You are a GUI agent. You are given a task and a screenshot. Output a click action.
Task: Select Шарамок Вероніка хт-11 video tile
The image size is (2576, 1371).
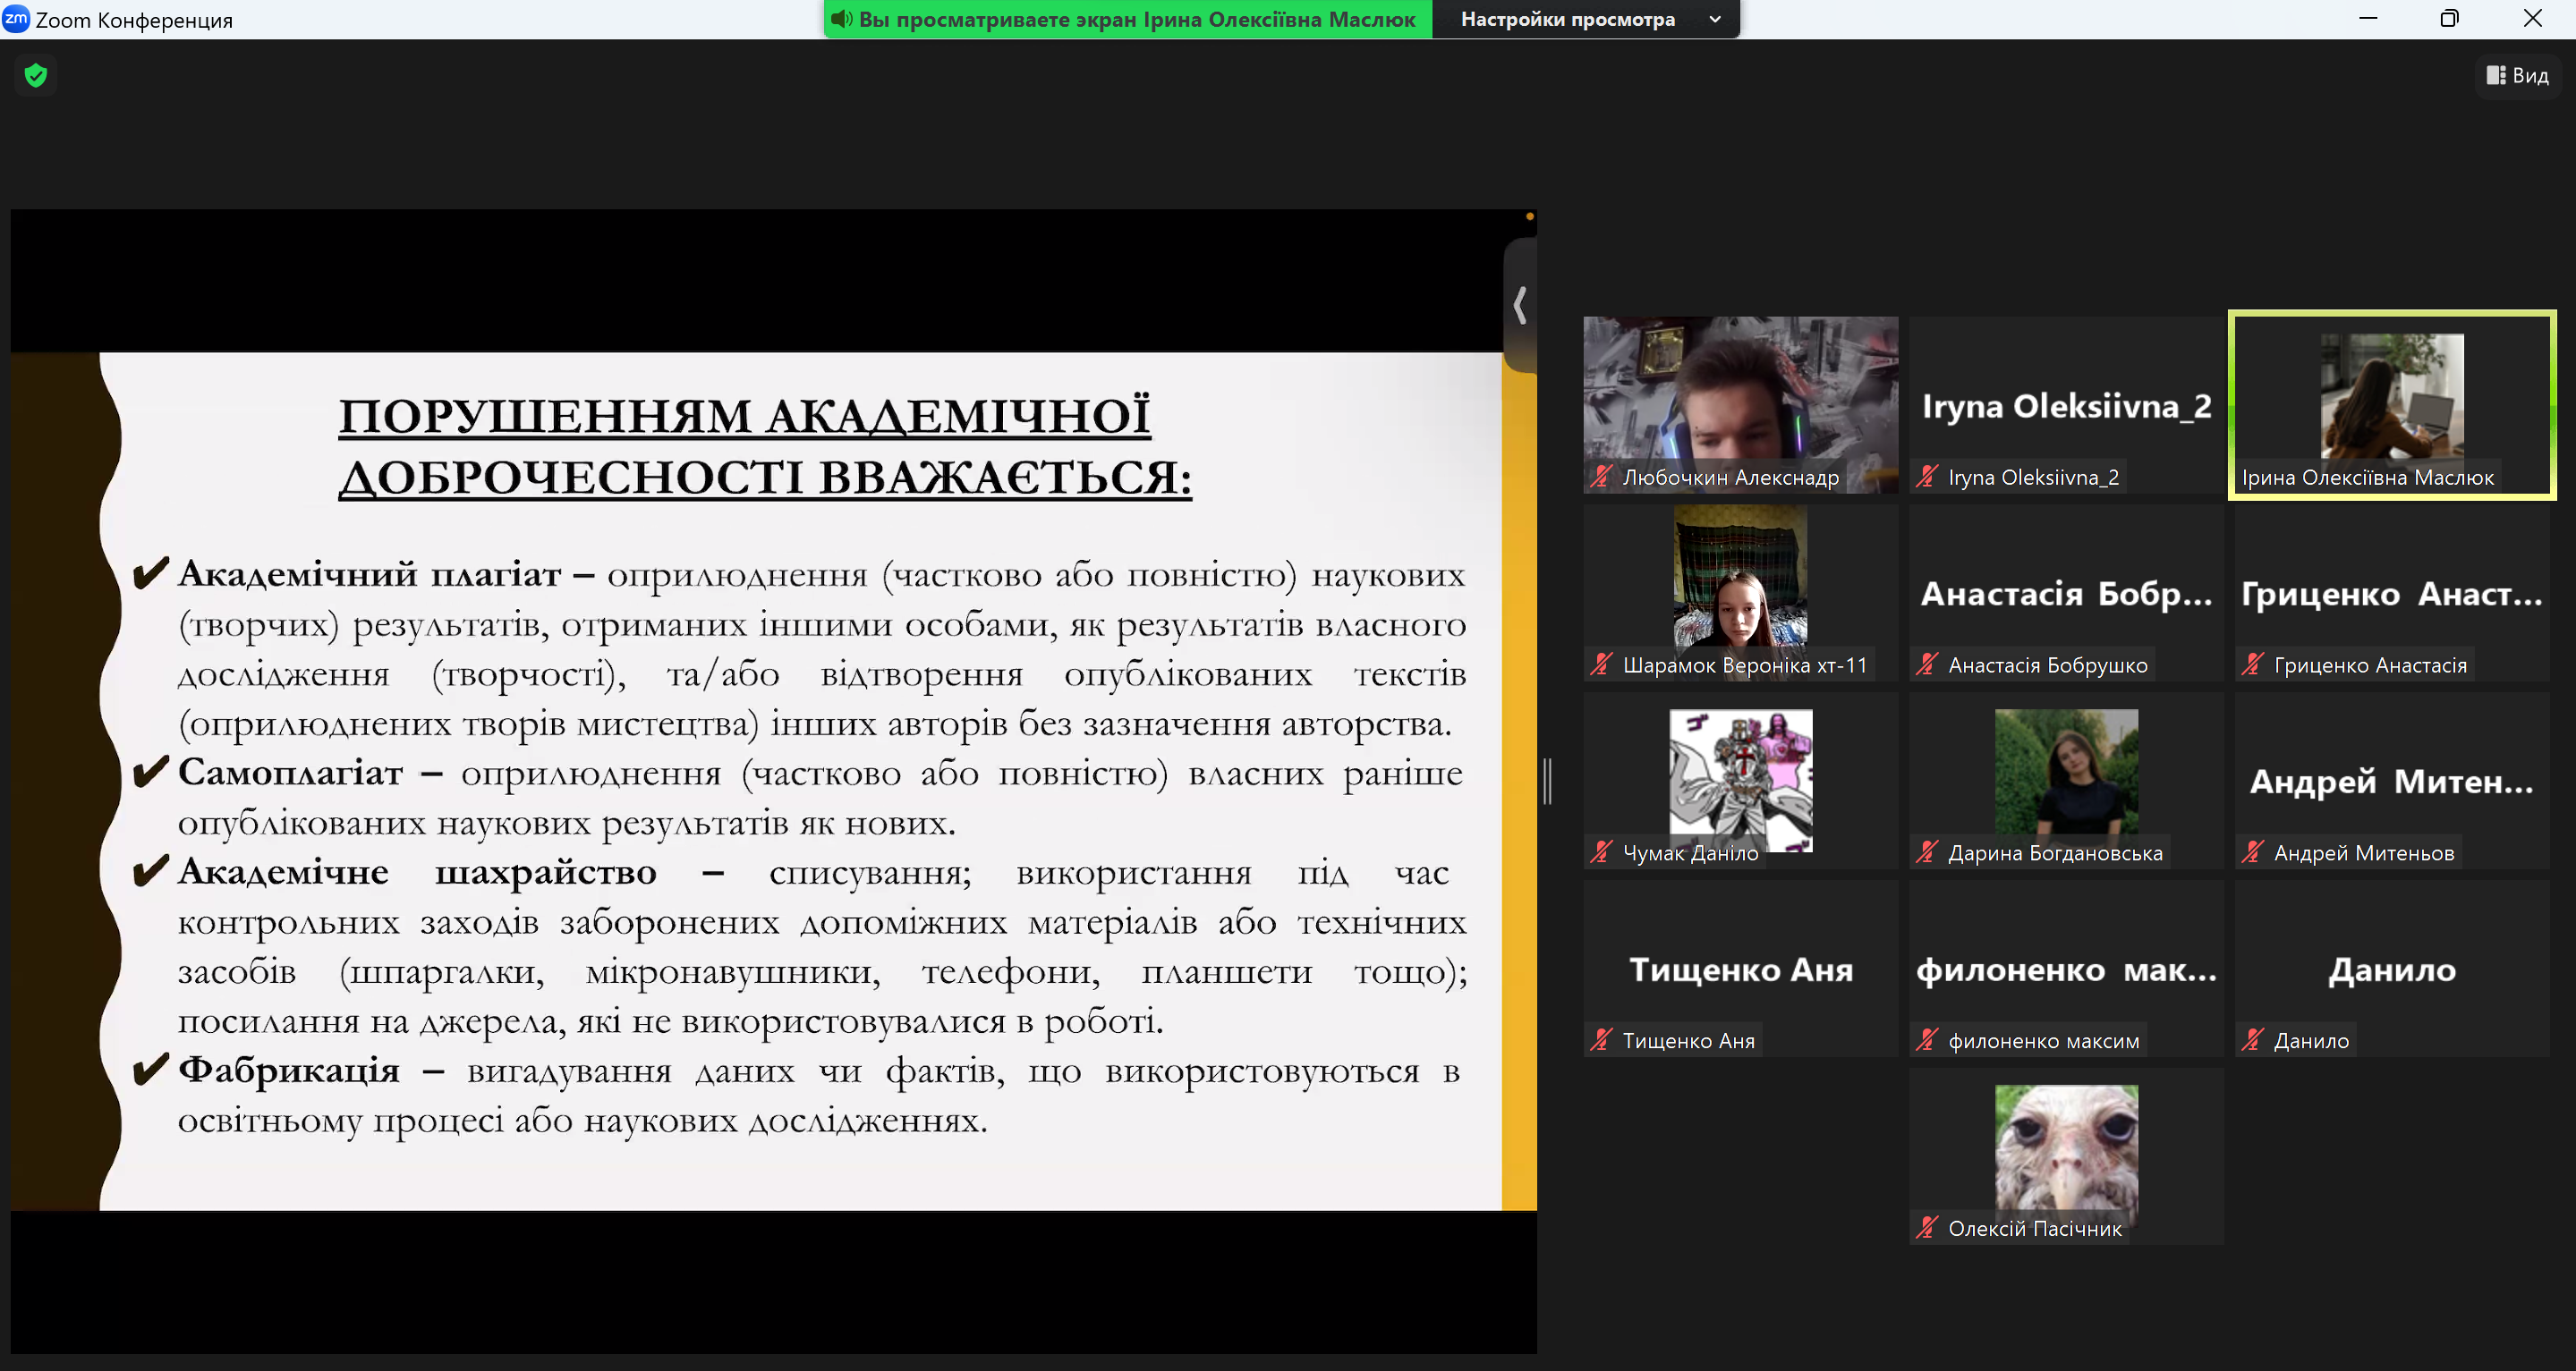[x=1740, y=591]
